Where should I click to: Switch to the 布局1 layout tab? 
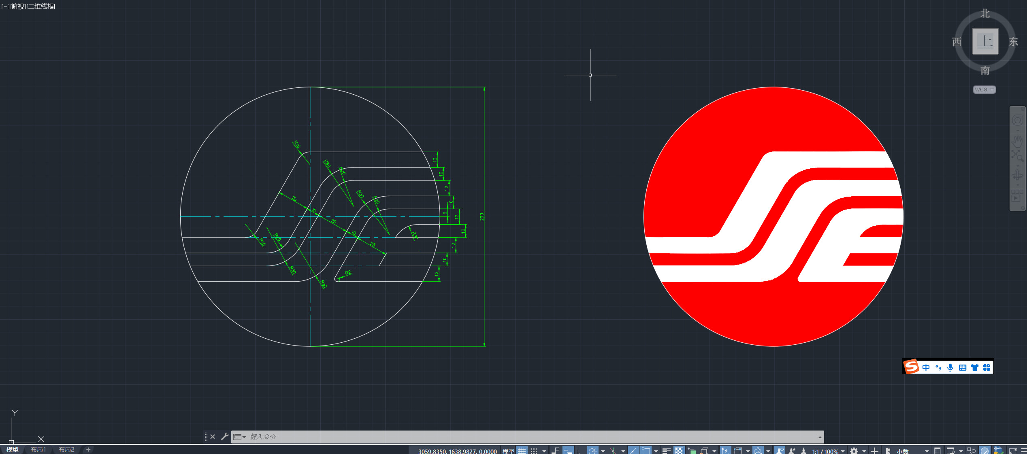coord(38,450)
